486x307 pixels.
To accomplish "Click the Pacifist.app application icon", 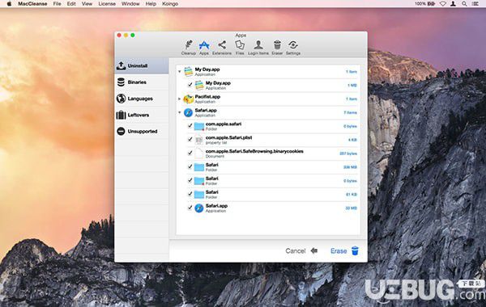I will pyautogui.click(x=188, y=99).
